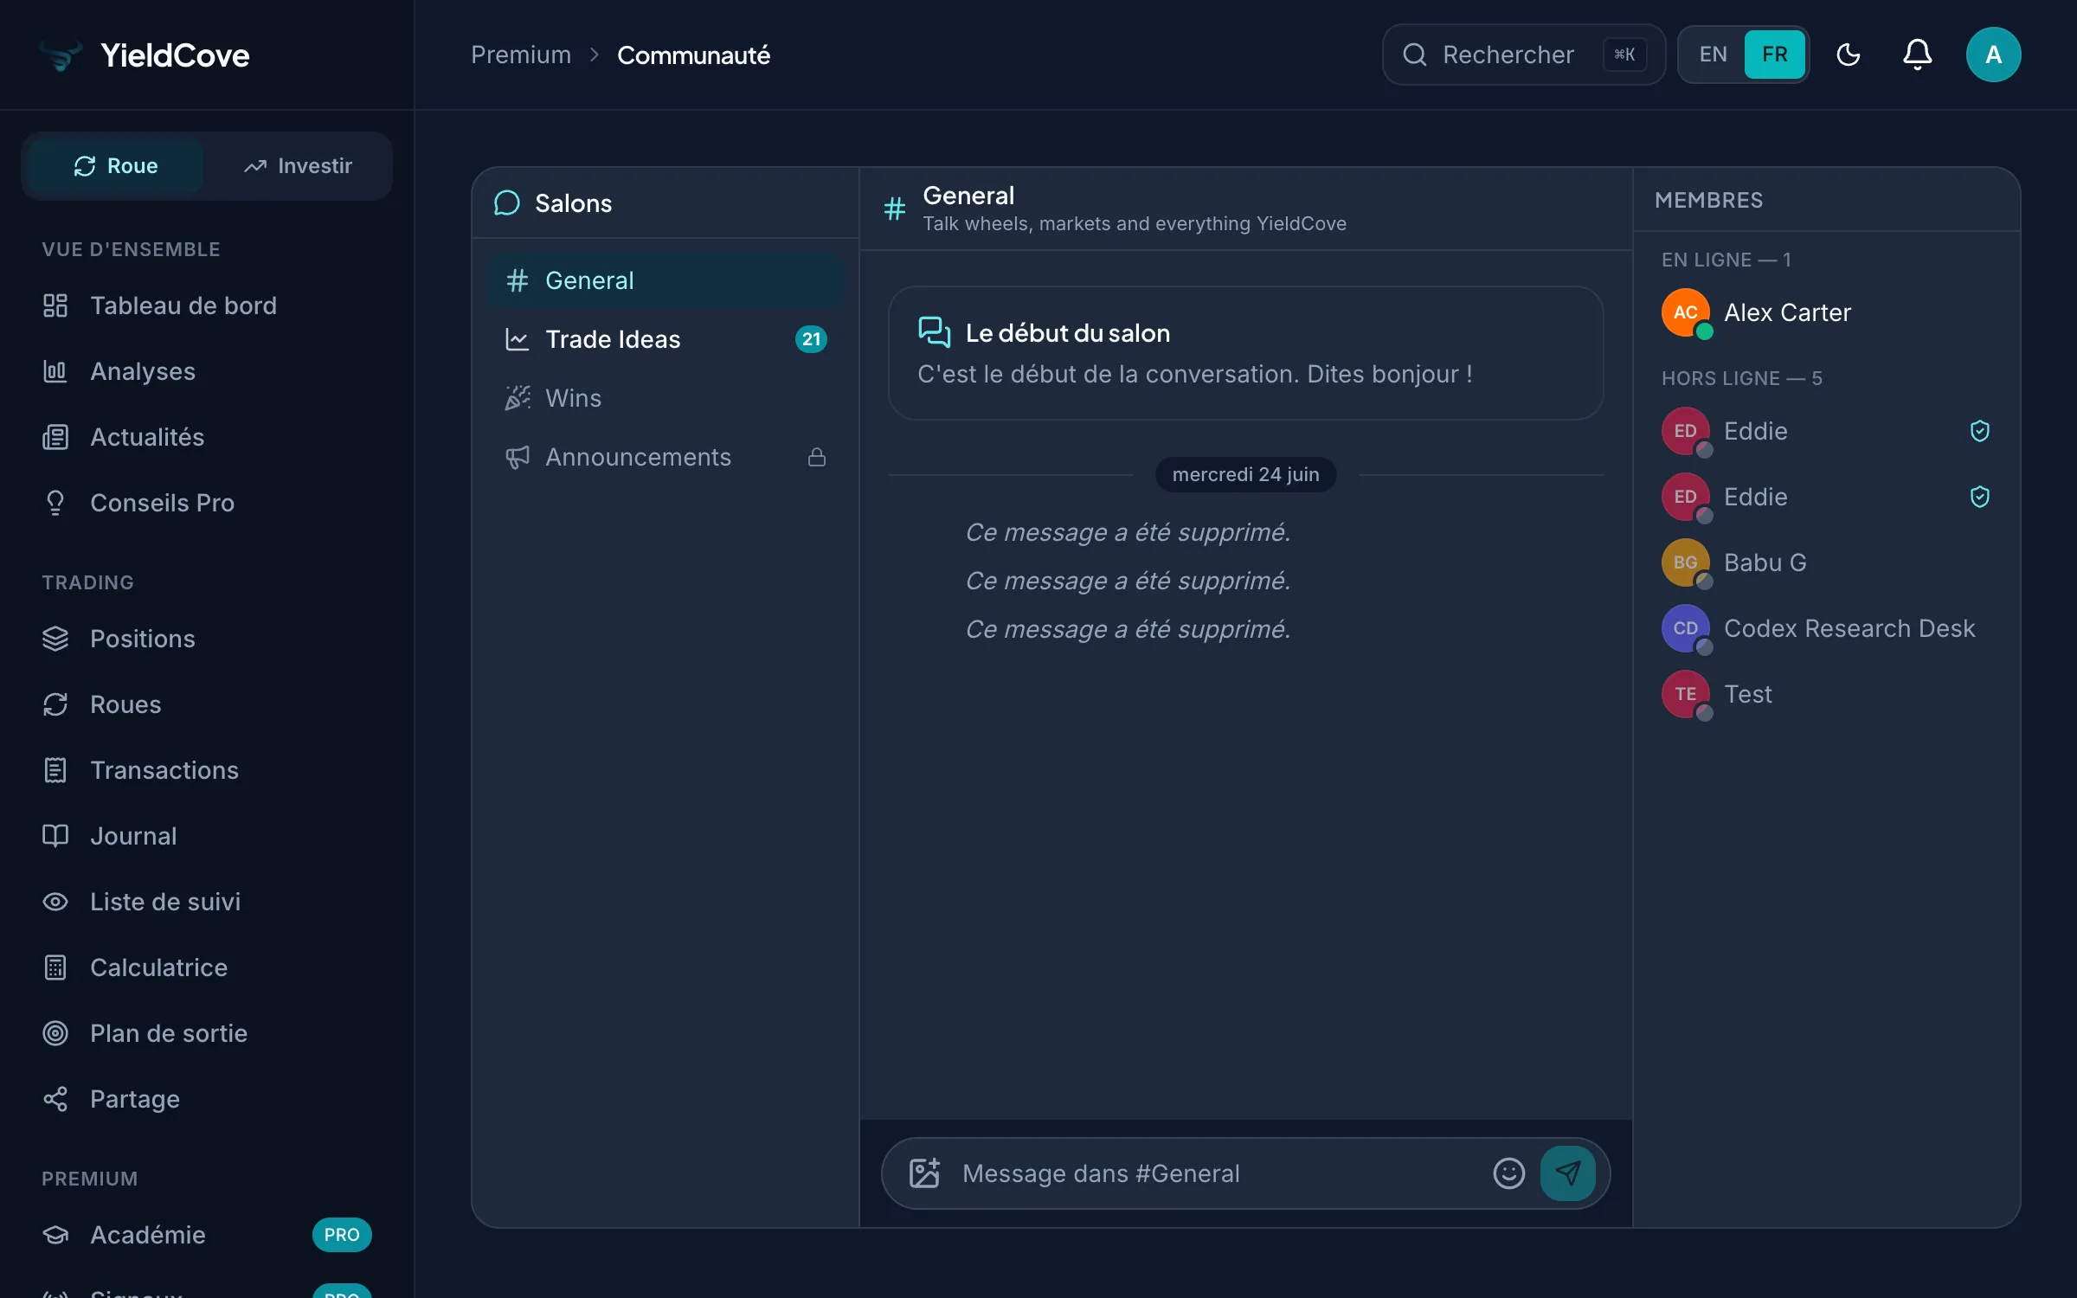
Task: Click Alex Carter's AC avatar
Action: (x=1686, y=312)
